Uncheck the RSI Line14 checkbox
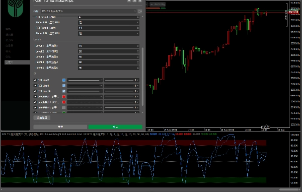 [x=35, y=91]
